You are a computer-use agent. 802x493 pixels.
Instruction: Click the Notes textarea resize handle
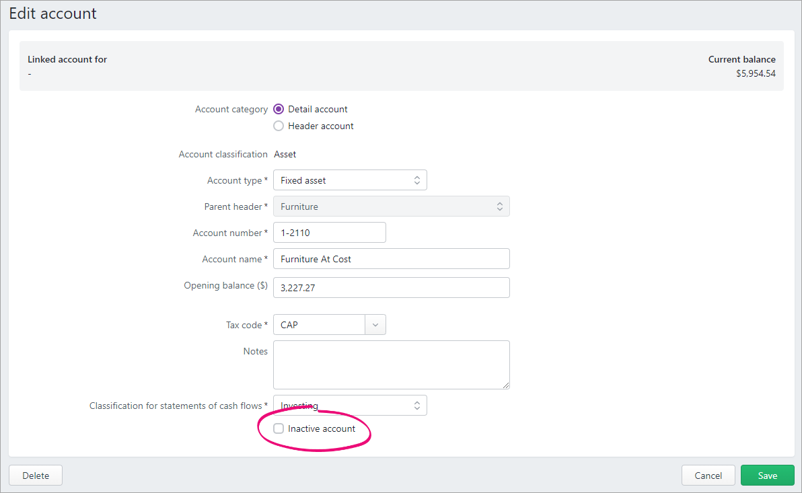pos(507,385)
